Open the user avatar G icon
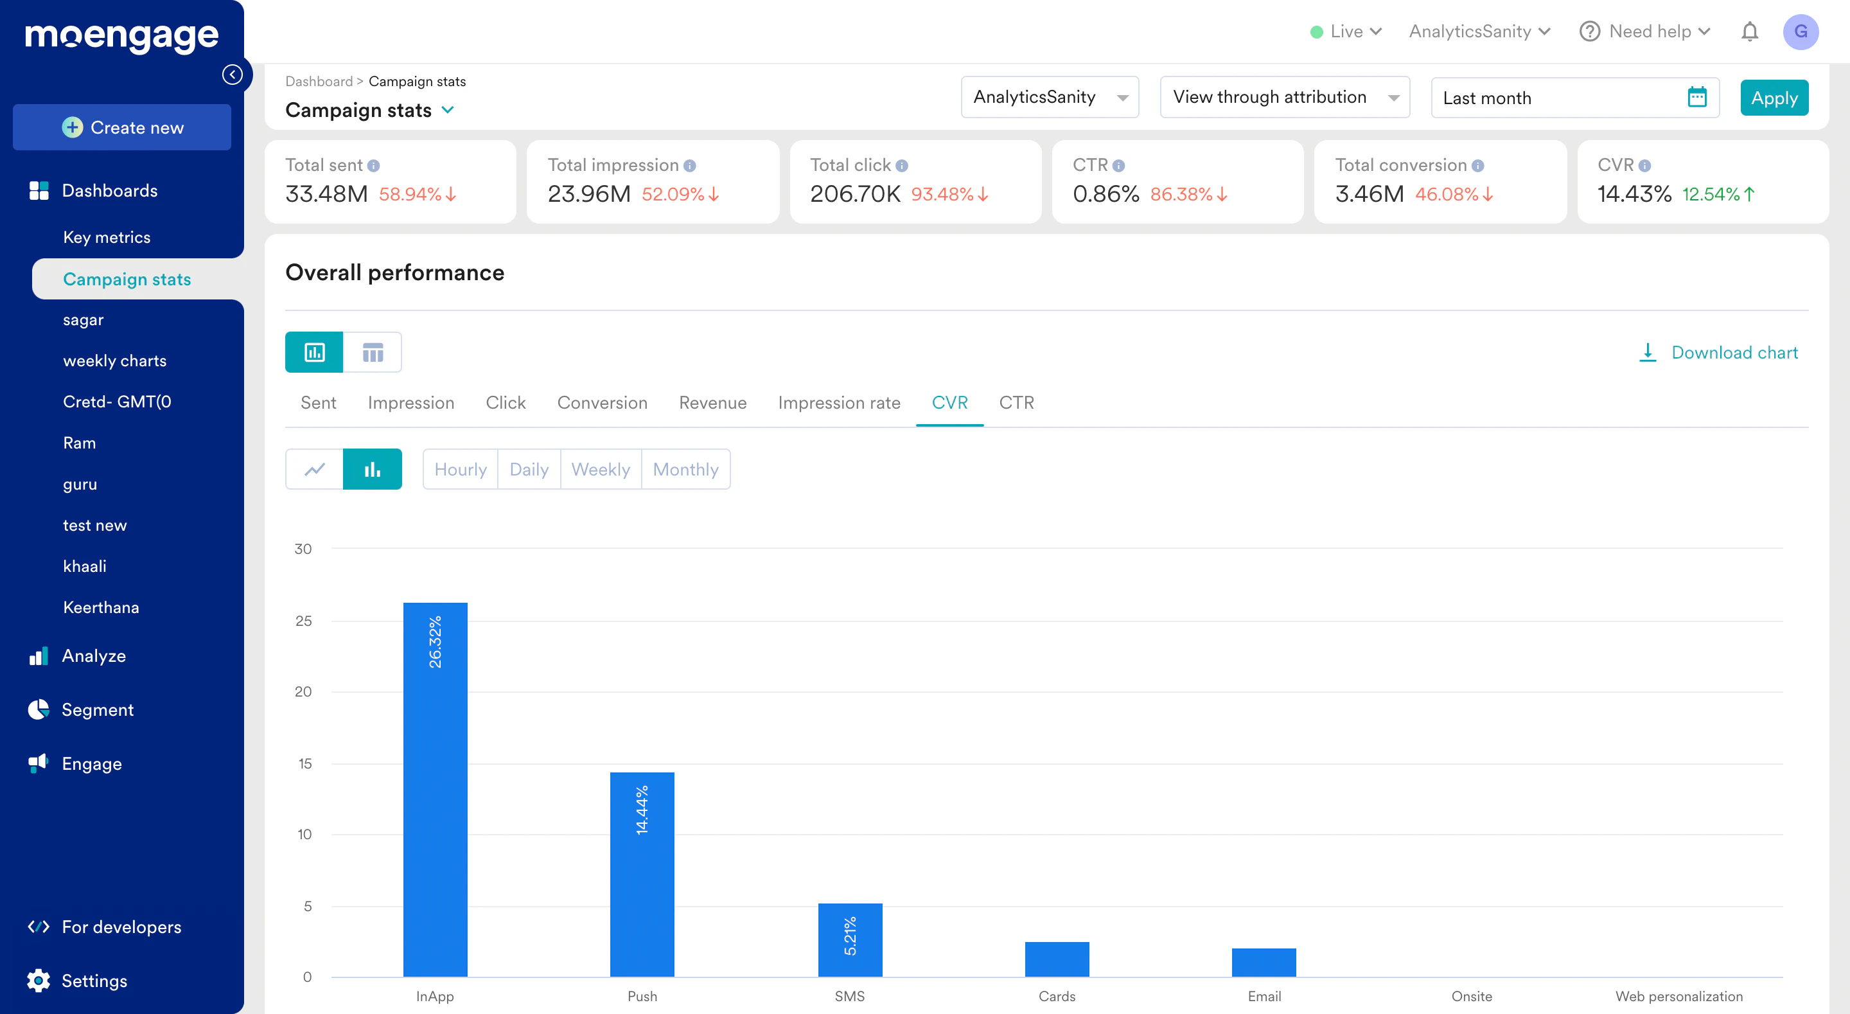This screenshot has height=1014, width=1850. click(1800, 31)
